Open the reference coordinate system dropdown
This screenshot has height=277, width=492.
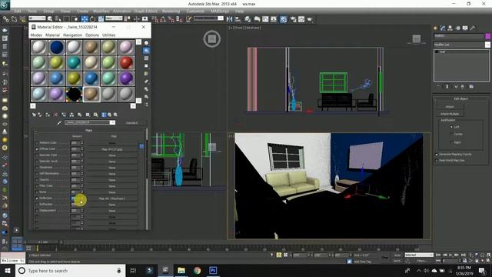(114, 18)
